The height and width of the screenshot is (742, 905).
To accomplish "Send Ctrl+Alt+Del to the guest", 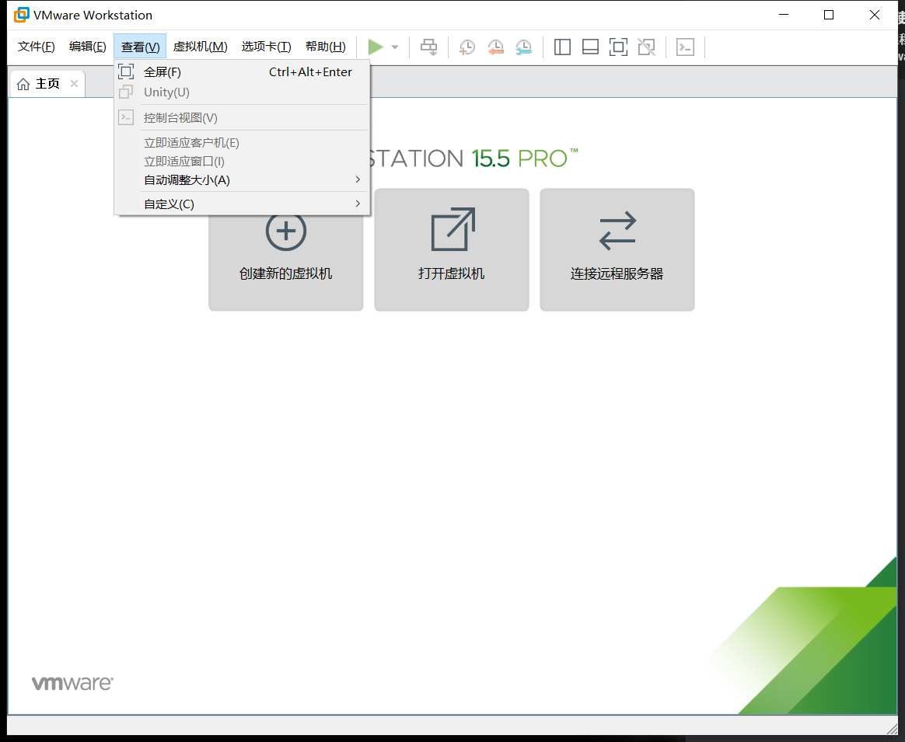I will (x=428, y=47).
